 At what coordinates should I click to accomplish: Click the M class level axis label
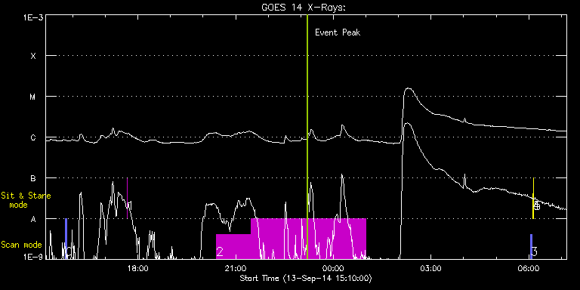[x=33, y=97]
